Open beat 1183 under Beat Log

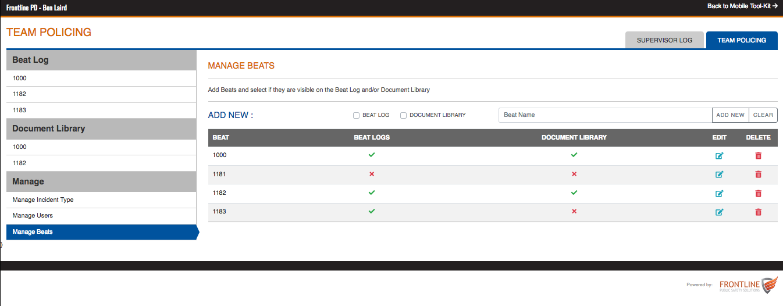[20, 110]
